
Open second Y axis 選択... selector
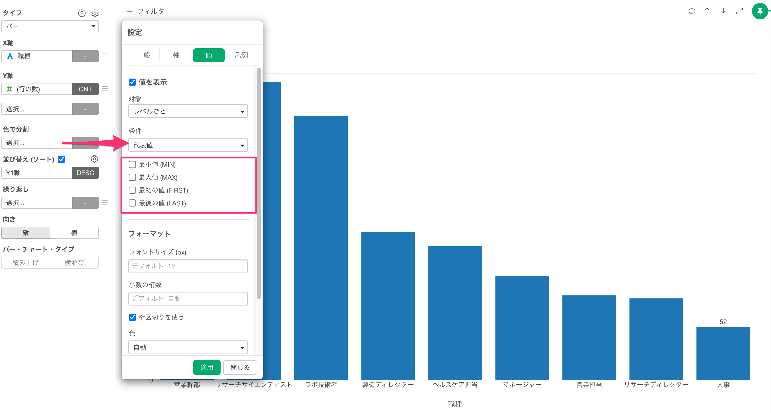coord(37,109)
